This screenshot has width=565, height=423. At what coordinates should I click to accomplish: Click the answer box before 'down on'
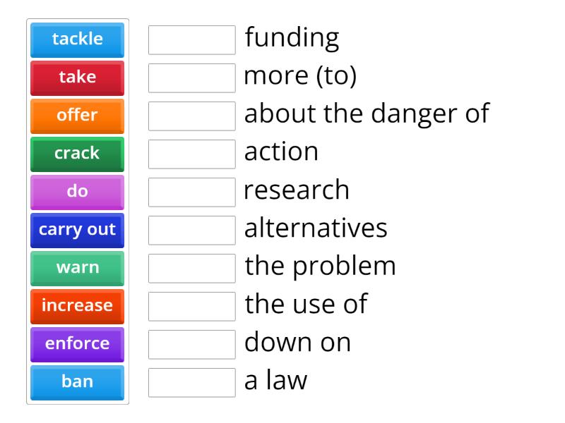(191, 345)
